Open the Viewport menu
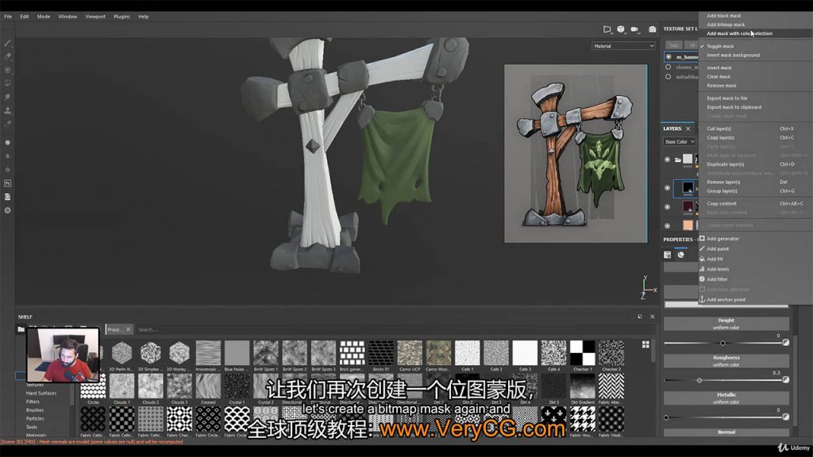The width and height of the screenshot is (813, 457). pyautogui.click(x=95, y=17)
